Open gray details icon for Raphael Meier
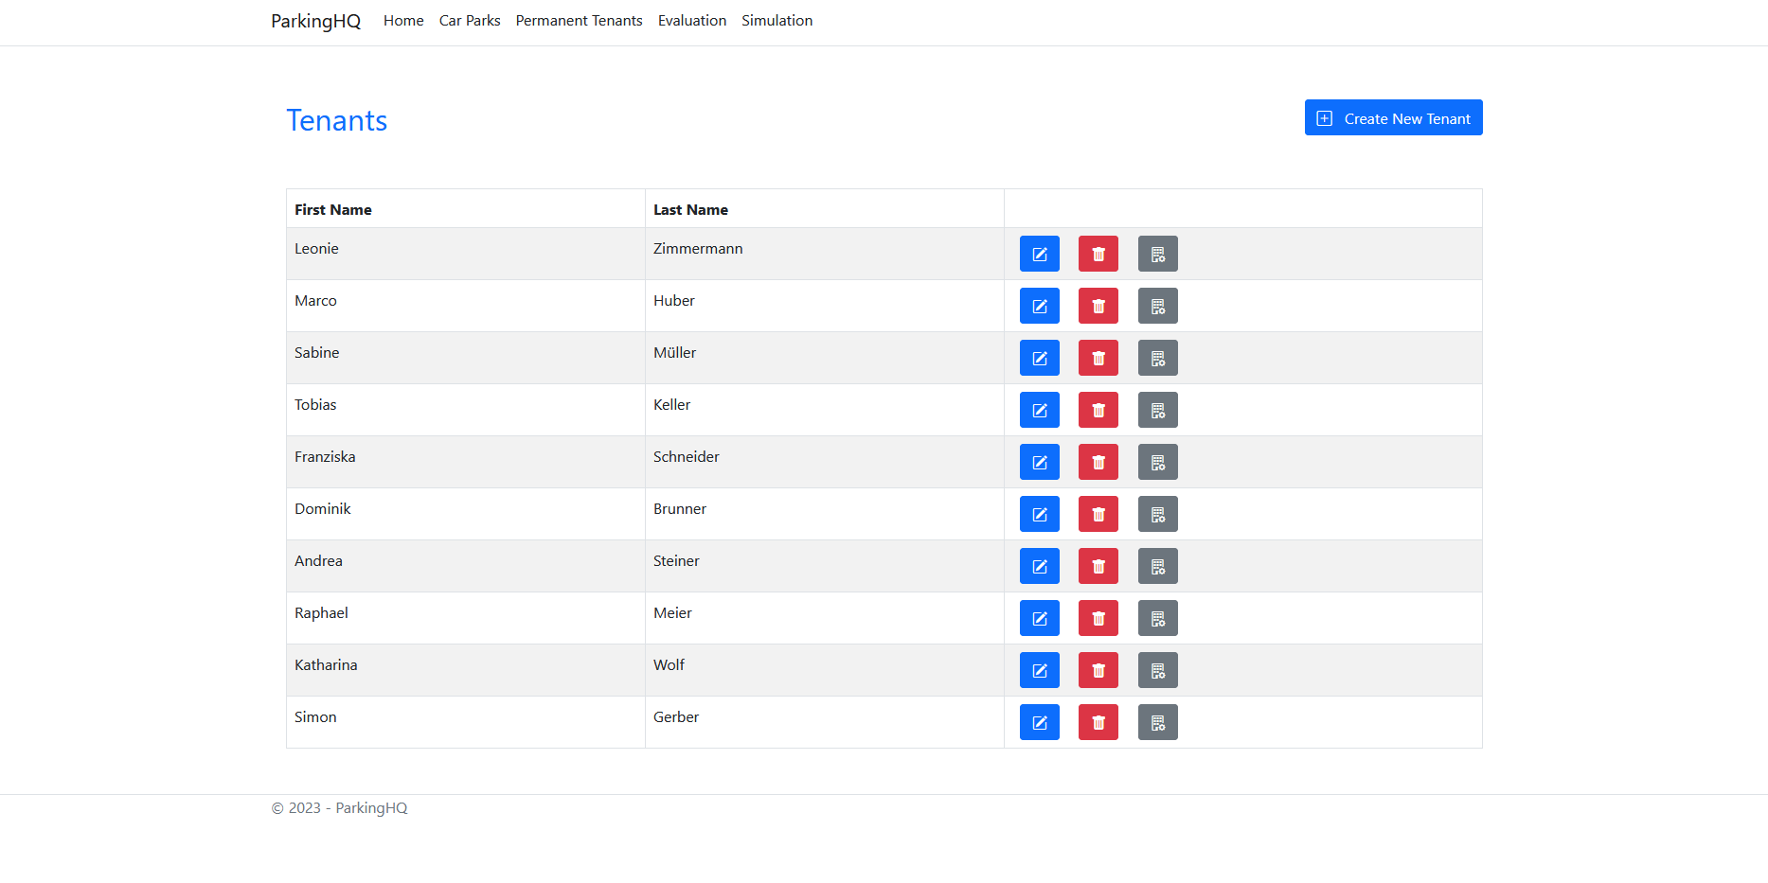Viewport: 1768px width, 883px height. tap(1157, 618)
